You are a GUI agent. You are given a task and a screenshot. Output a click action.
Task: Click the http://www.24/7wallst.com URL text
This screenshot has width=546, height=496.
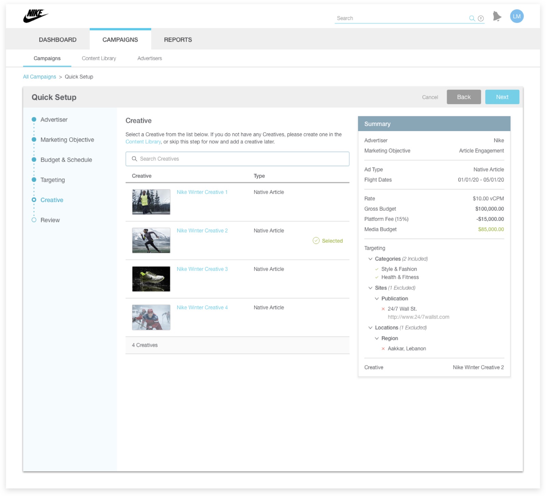tap(418, 317)
